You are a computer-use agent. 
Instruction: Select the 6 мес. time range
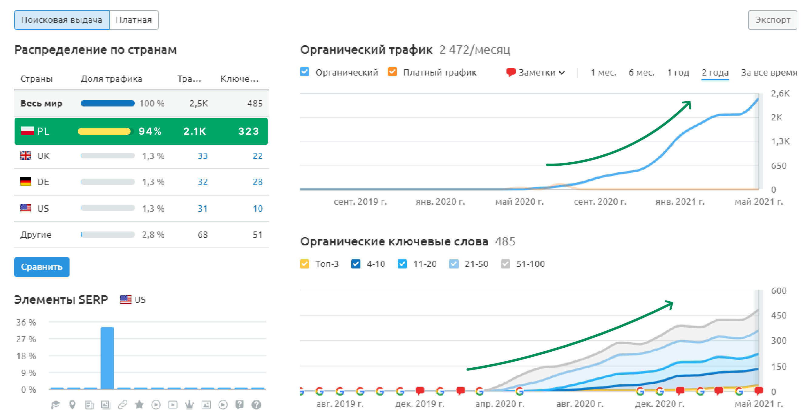[x=641, y=73]
